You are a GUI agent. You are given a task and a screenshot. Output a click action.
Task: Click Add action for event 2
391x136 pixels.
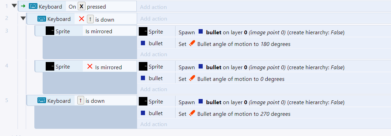tap(153, 18)
